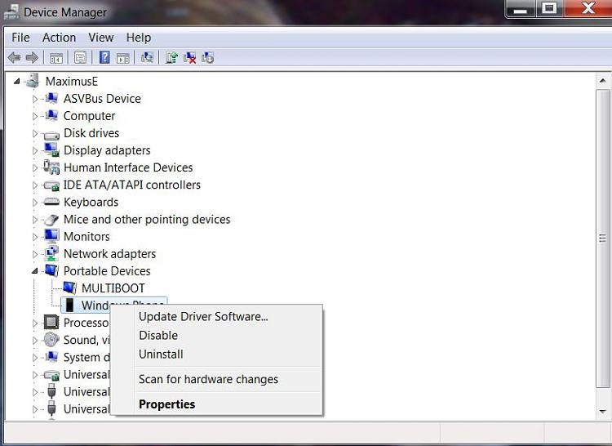
Task: Expand the ASVBus Device node
Action: [x=35, y=99]
